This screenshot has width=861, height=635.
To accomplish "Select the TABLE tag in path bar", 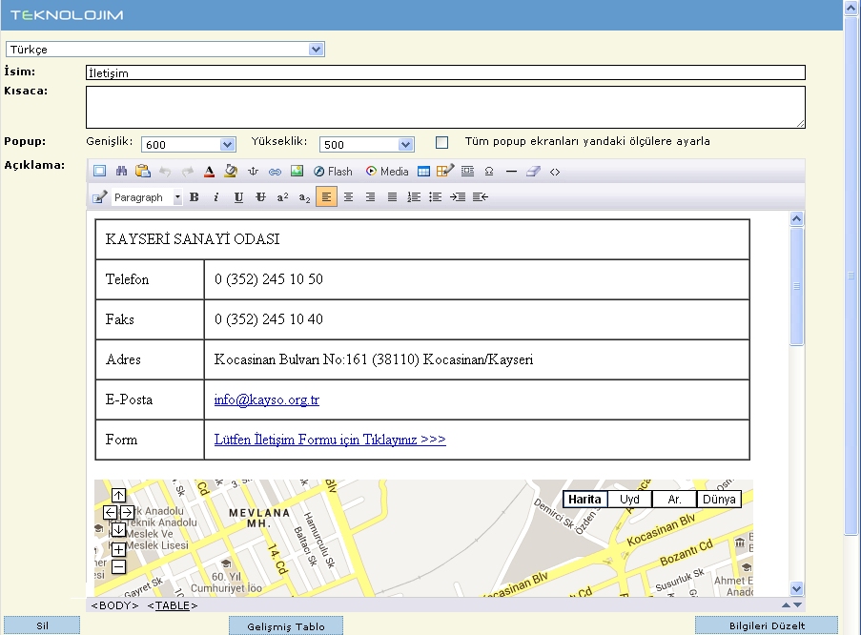I will pyautogui.click(x=173, y=605).
